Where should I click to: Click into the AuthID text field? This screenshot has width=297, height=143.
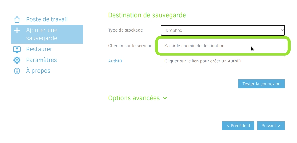[223, 61]
